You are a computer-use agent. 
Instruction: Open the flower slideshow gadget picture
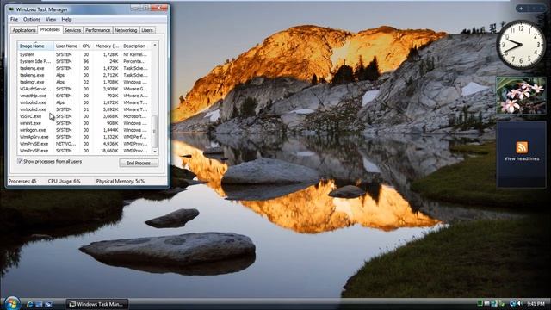(x=521, y=96)
